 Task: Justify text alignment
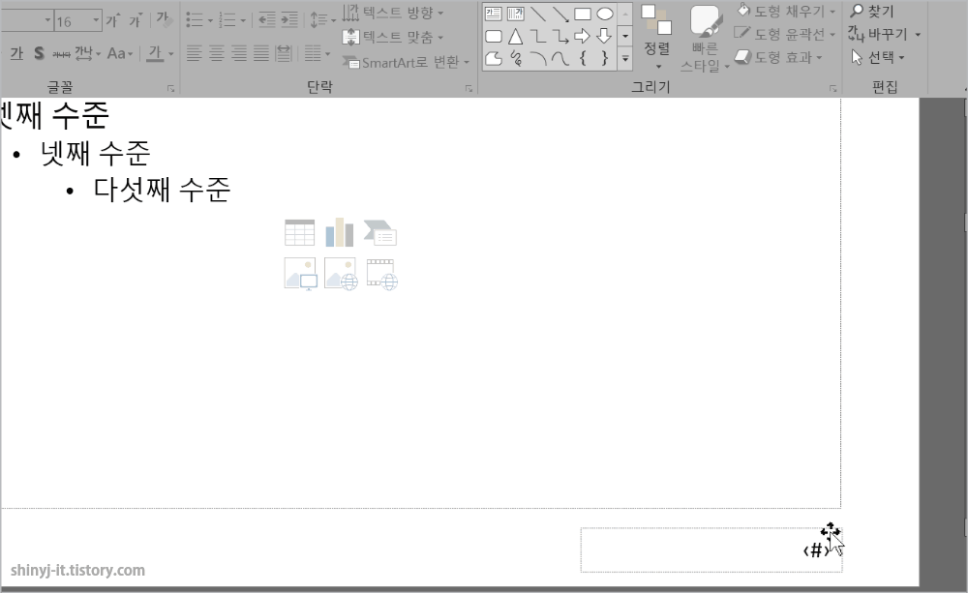tap(261, 54)
